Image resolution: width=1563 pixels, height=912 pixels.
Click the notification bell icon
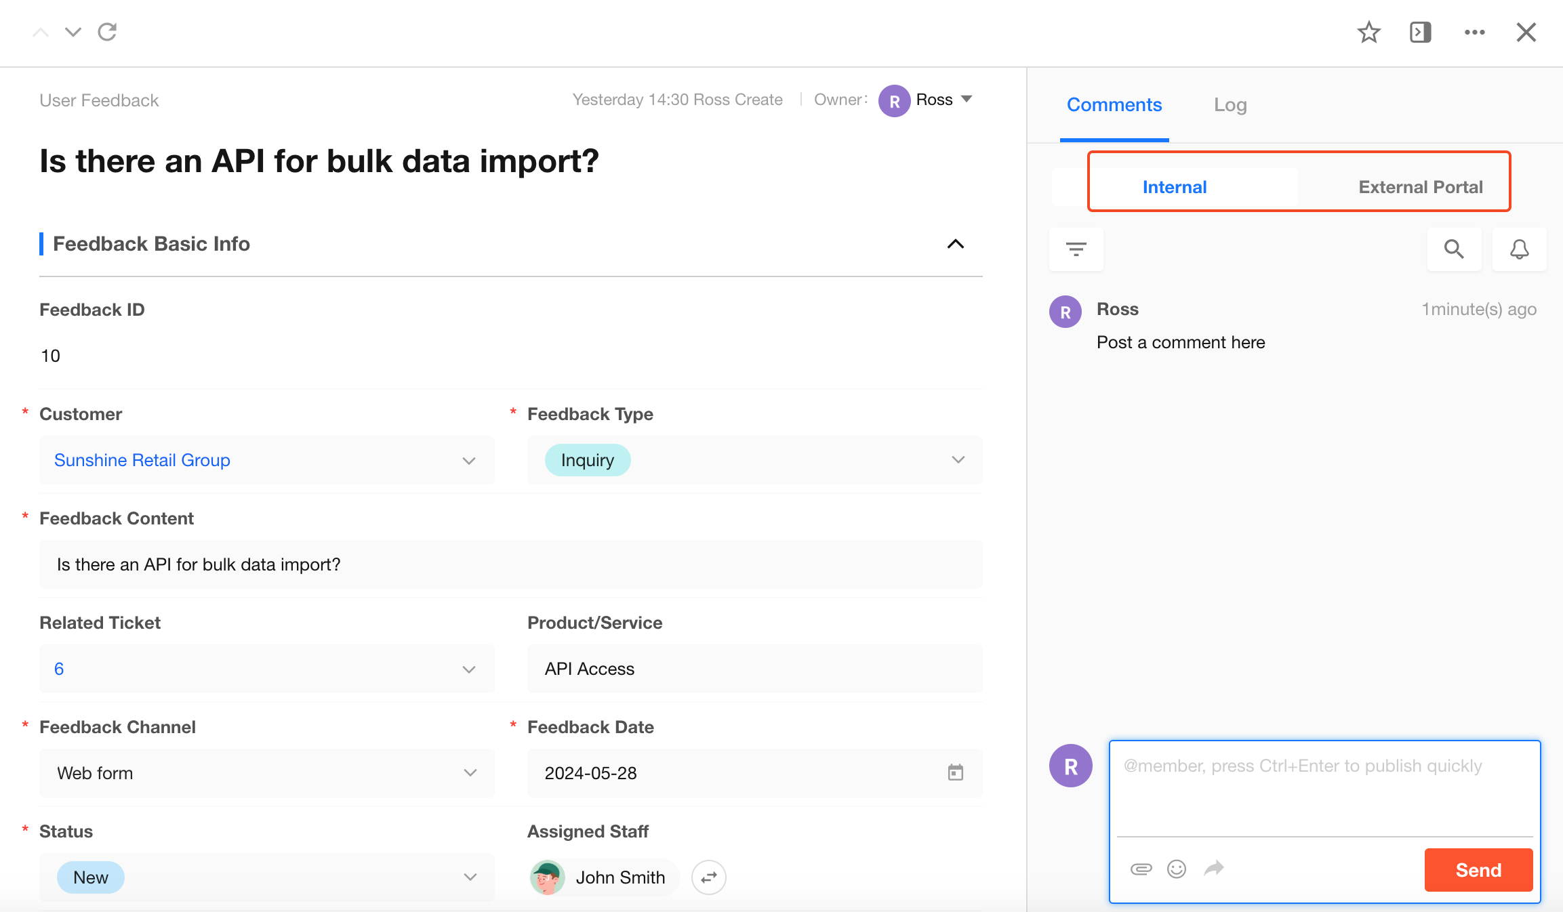pyautogui.click(x=1519, y=249)
